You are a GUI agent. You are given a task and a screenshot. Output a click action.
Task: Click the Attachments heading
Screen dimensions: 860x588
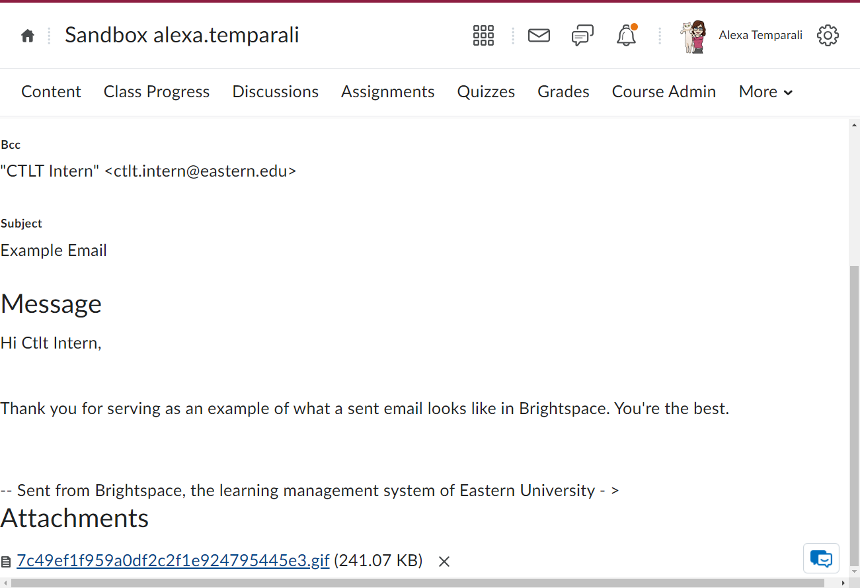(x=75, y=518)
